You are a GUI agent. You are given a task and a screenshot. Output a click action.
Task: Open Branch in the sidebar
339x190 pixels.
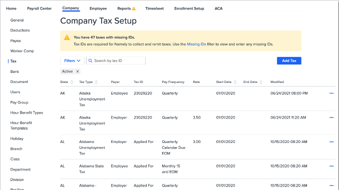16,149
